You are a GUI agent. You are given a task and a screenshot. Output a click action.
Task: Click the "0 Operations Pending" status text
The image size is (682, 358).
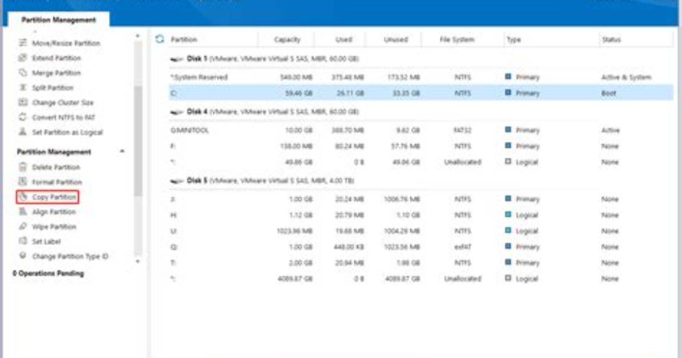tap(48, 273)
